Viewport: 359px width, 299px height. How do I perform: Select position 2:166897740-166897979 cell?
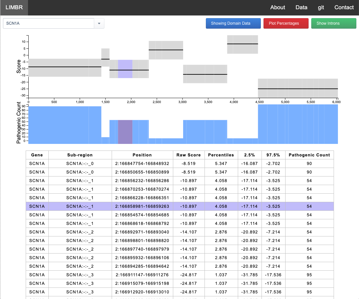click(142, 249)
